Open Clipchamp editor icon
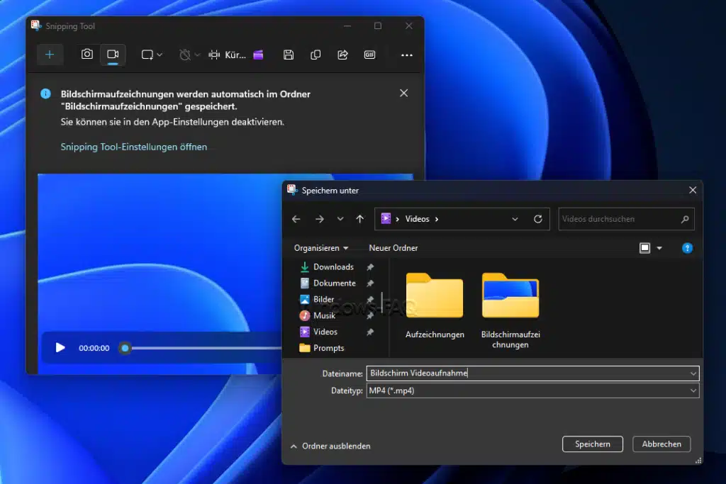 (258, 55)
